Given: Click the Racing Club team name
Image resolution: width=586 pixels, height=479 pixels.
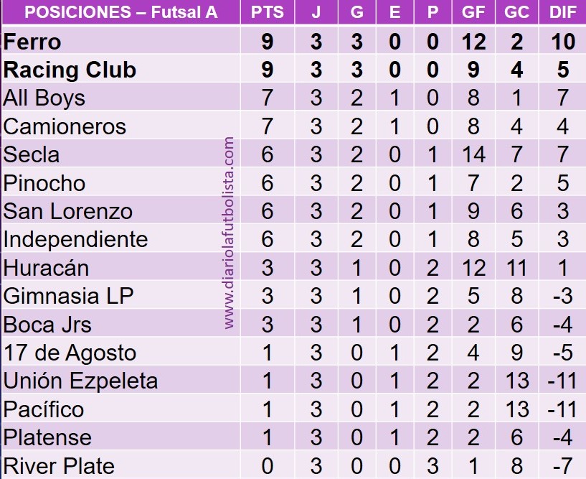Looking at the screenshot, I should click(x=70, y=70).
